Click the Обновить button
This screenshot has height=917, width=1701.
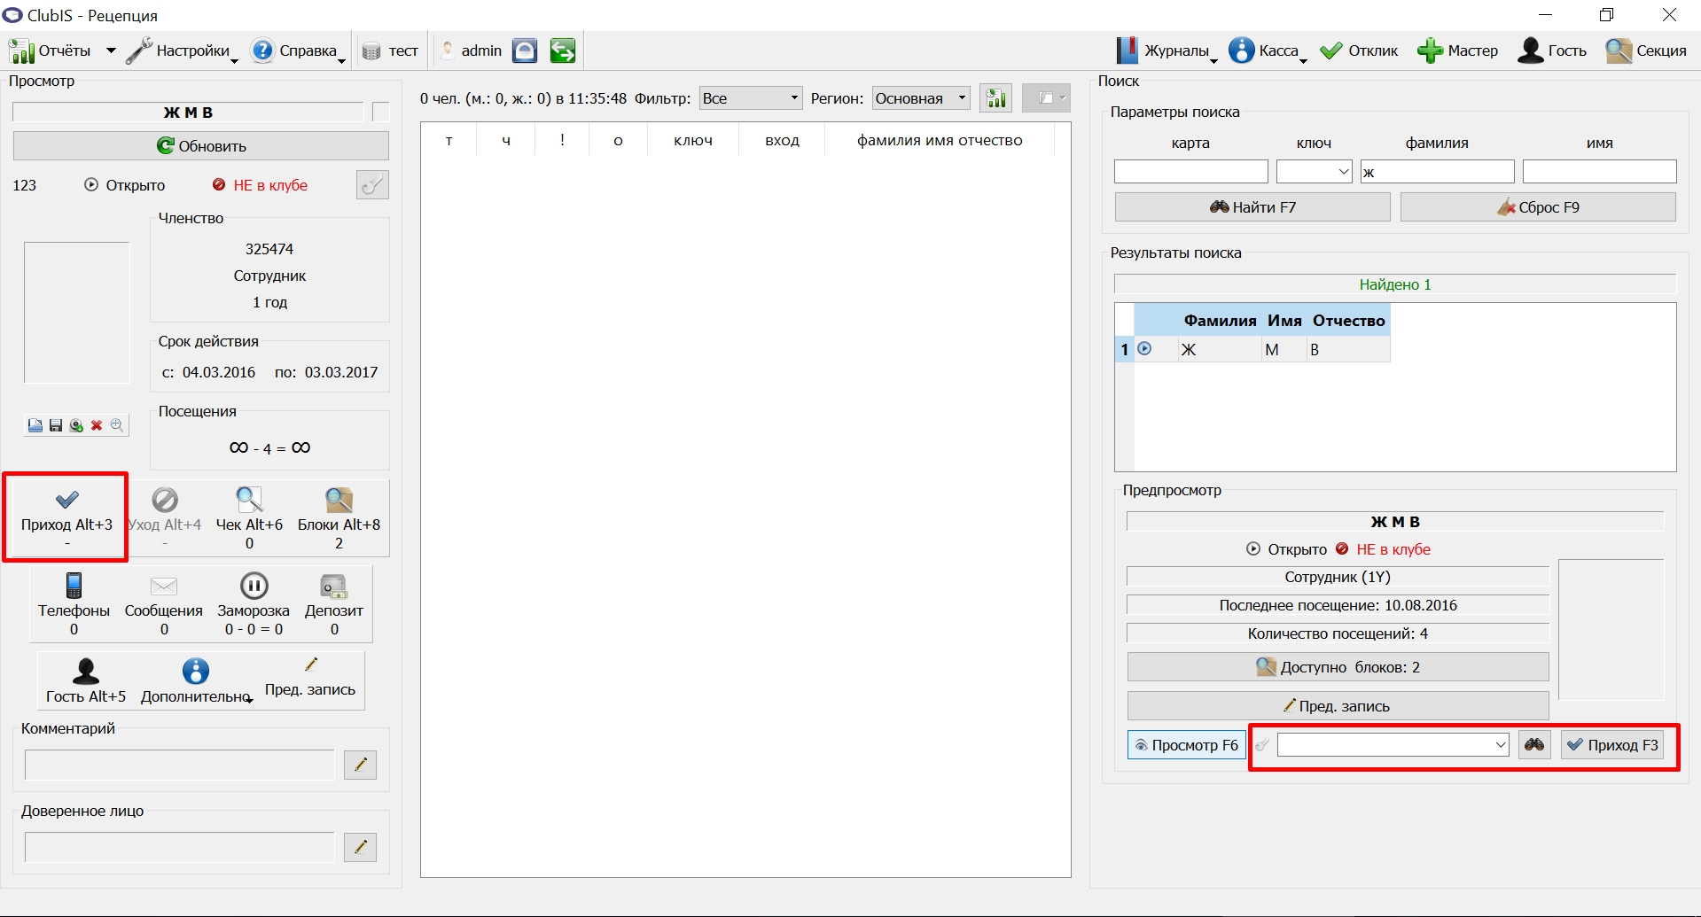(x=201, y=146)
